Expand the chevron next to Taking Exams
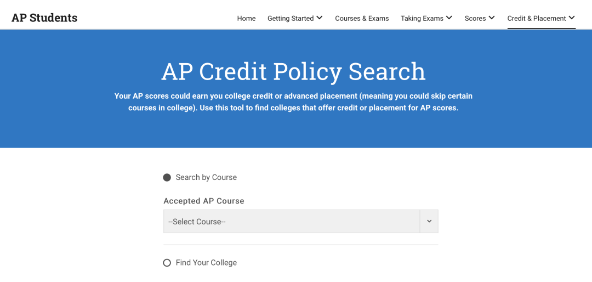 449,18
